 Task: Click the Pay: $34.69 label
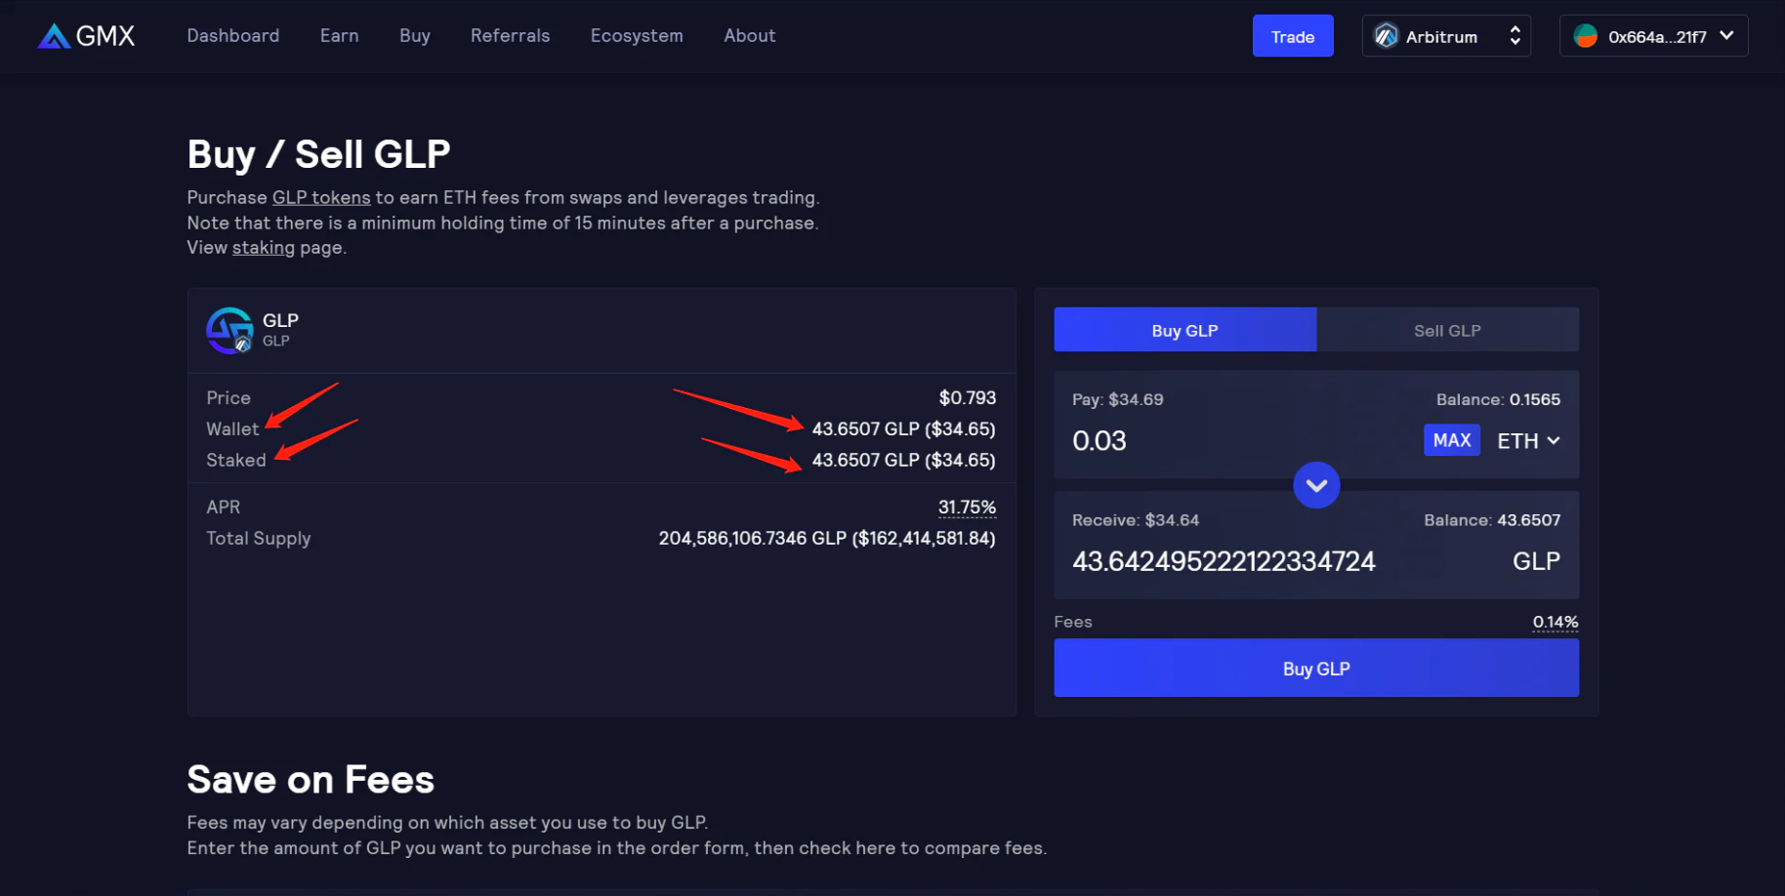tap(1117, 399)
